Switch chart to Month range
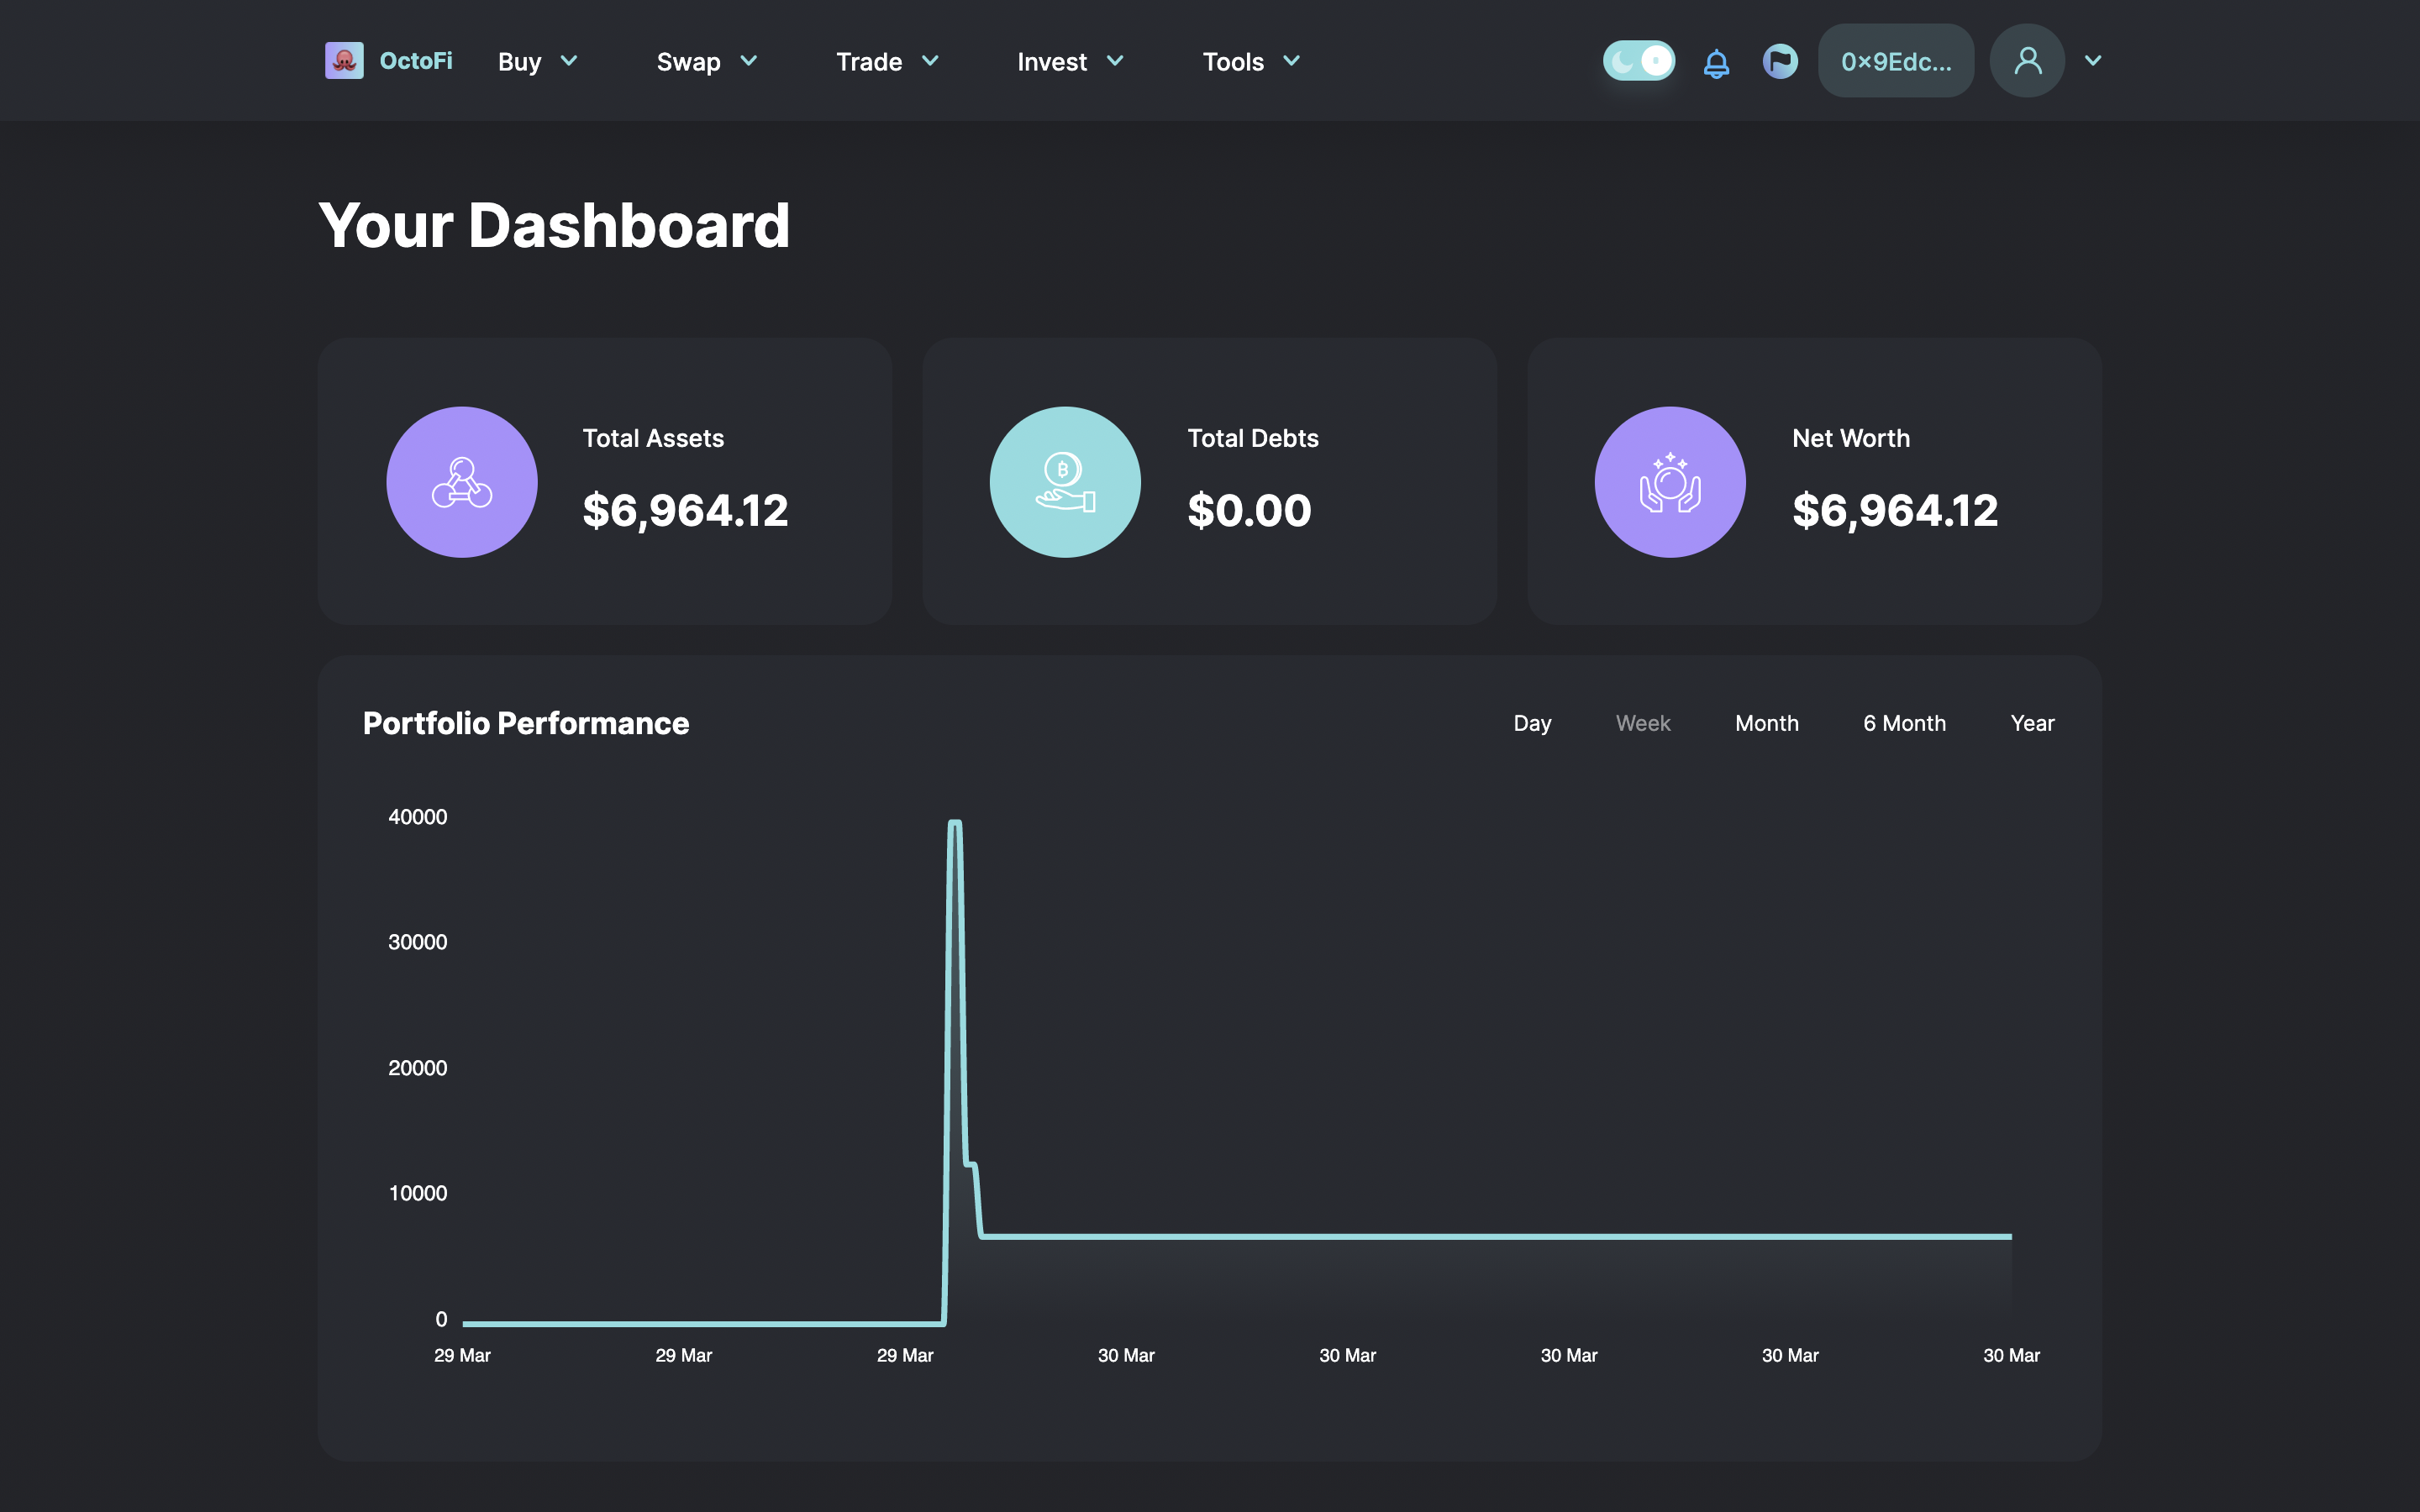This screenshot has height=1512, width=2420. (x=1766, y=723)
